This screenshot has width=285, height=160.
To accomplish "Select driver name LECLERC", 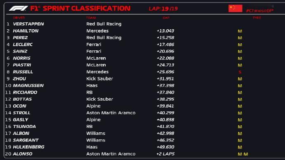I will point(23,45).
